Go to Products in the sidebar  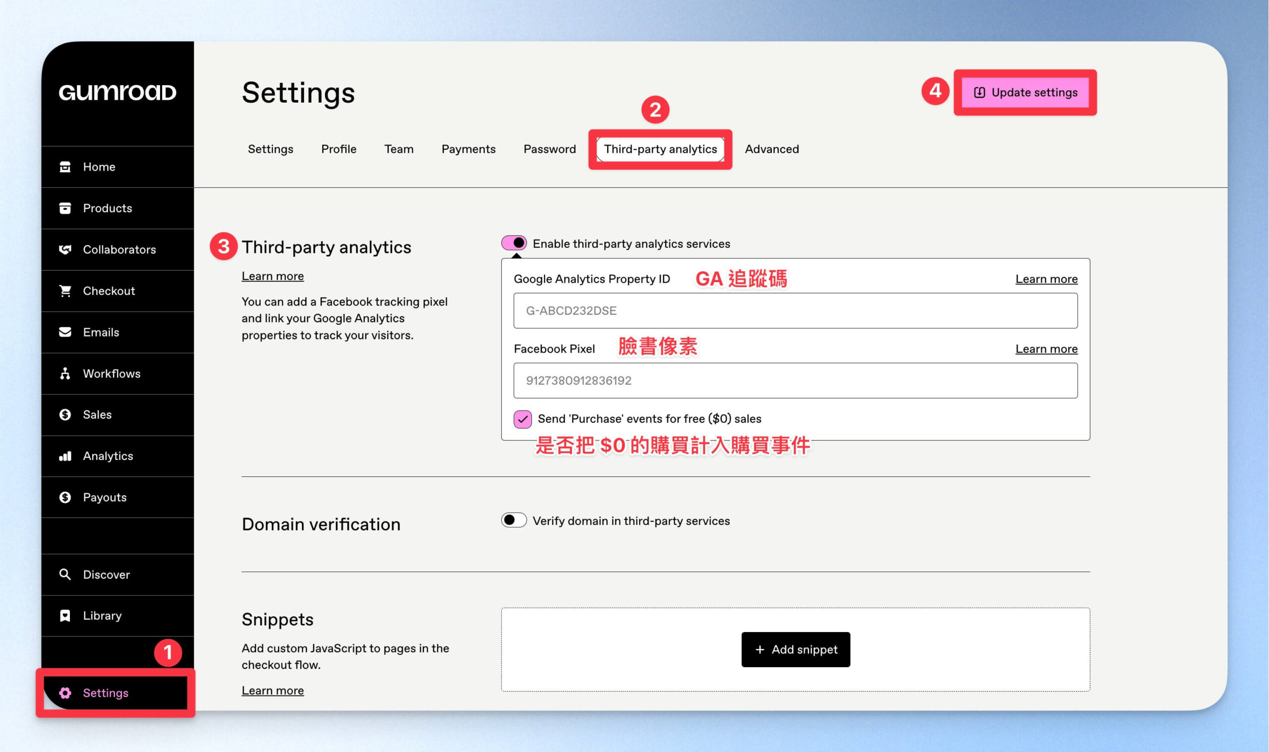(117, 208)
